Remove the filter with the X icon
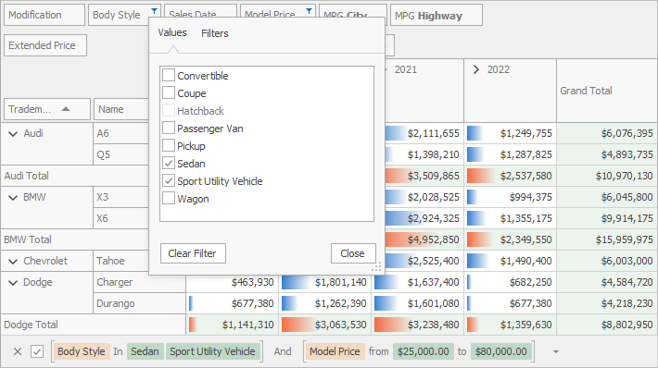The width and height of the screenshot is (658, 368). point(18,351)
